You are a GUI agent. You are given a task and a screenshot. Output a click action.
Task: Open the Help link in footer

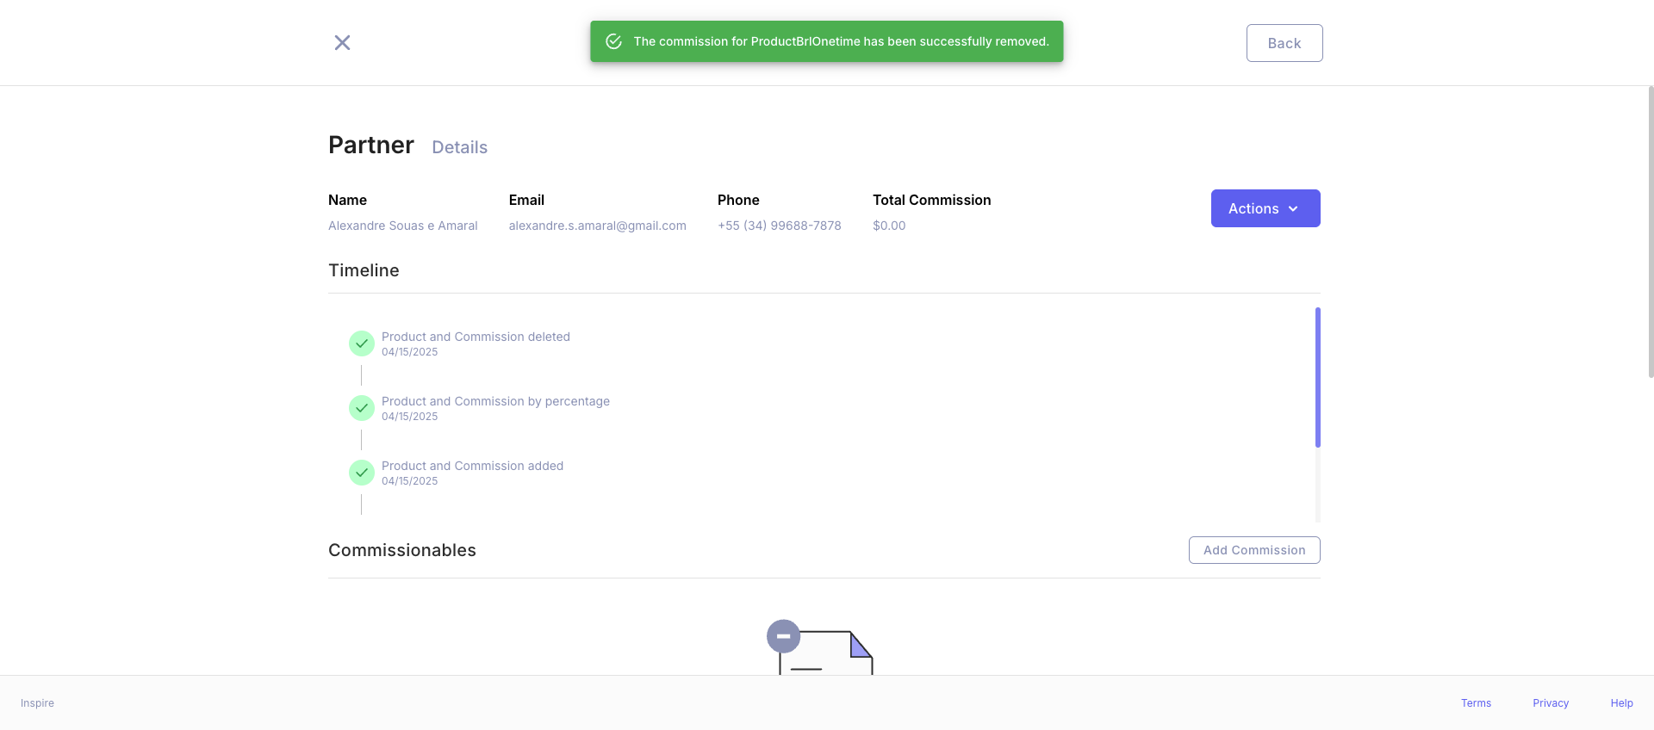(x=1621, y=703)
